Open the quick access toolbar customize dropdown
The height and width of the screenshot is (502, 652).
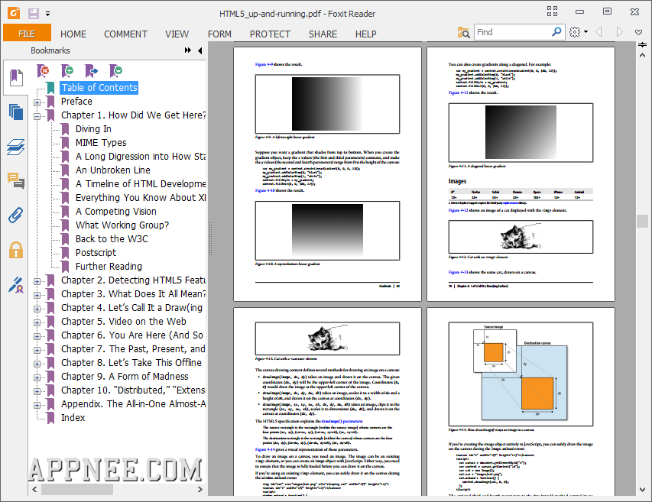pos(48,14)
